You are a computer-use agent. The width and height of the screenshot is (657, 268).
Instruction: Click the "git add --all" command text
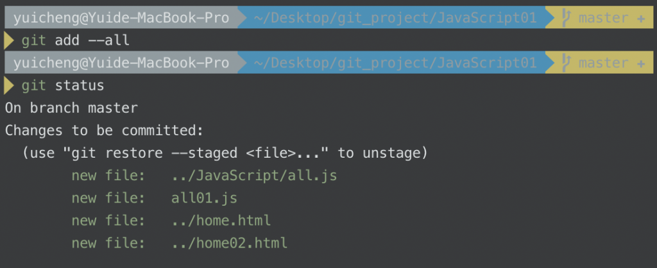(76, 40)
